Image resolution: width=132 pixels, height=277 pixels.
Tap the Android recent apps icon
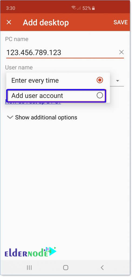[29, 268]
